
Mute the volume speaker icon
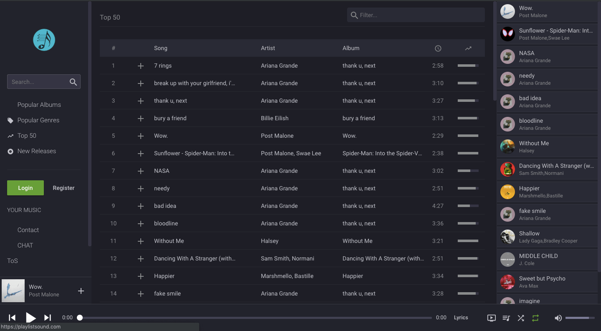click(558, 318)
